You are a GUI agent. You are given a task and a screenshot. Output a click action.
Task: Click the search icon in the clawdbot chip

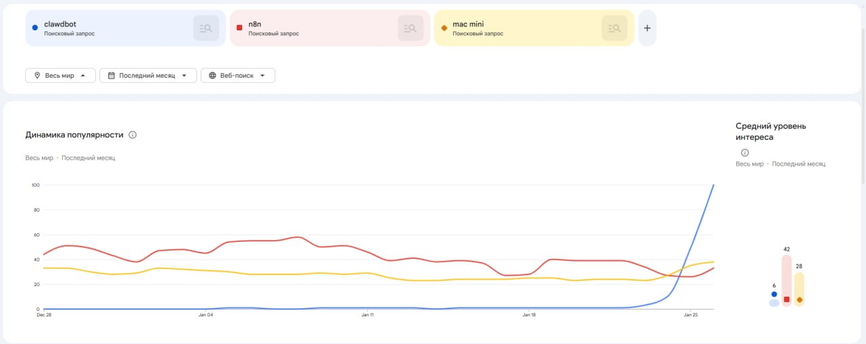click(206, 28)
